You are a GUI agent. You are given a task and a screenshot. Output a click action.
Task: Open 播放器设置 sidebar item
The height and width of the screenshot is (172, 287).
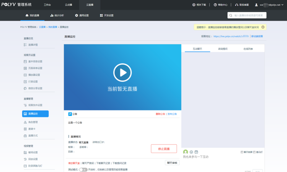pyautogui.click(x=34, y=75)
